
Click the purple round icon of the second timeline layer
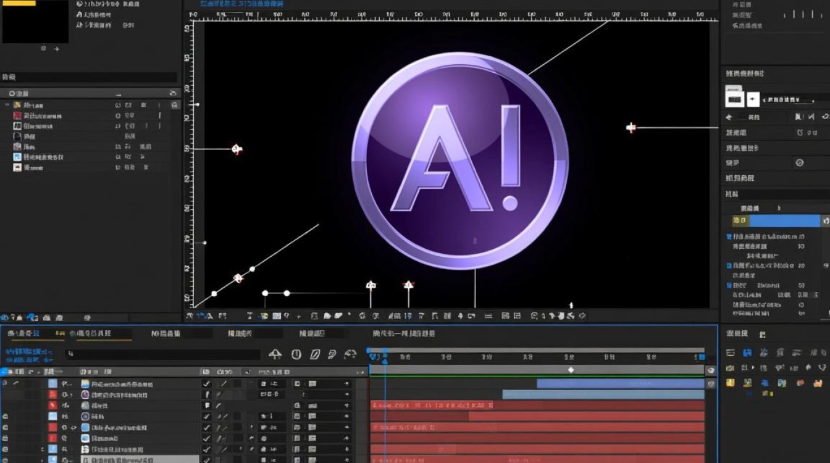pos(85,394)
